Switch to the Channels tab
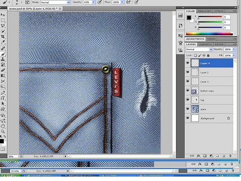 (x=205, y=44)
